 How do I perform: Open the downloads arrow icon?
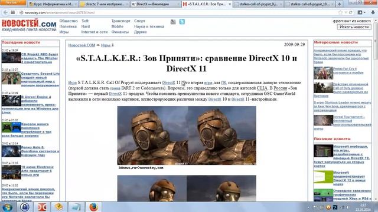[x=373, y=12]
